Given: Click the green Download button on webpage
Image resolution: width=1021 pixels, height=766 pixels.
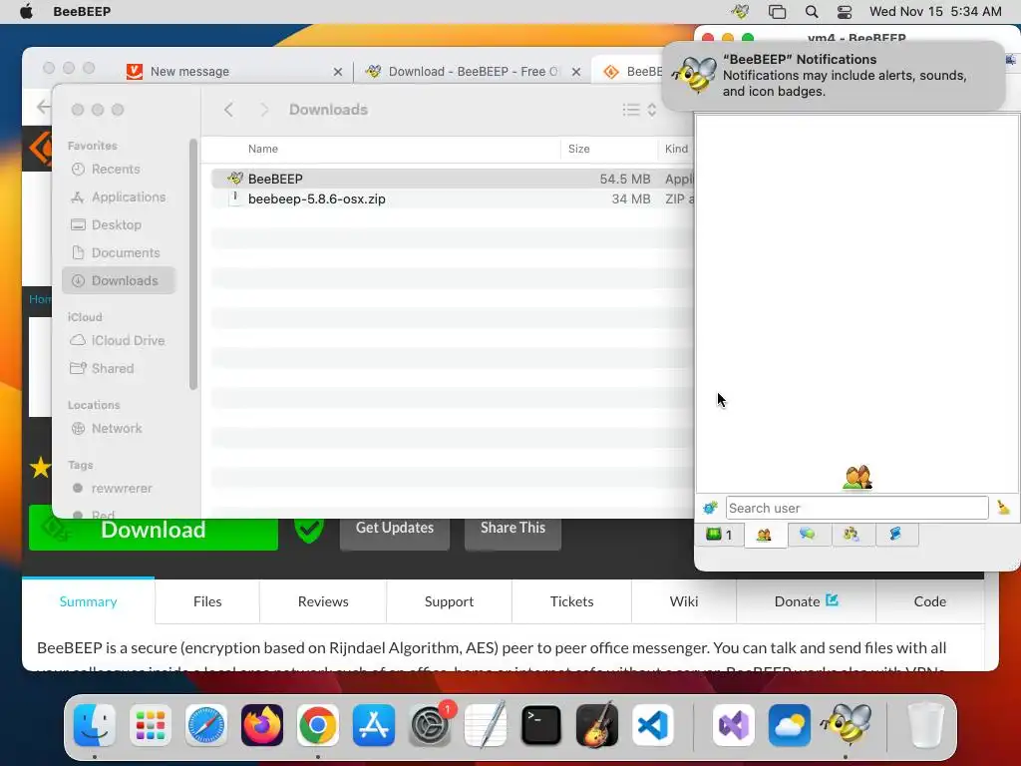Looking at the screenshot, I should click(x=153, y=529).
